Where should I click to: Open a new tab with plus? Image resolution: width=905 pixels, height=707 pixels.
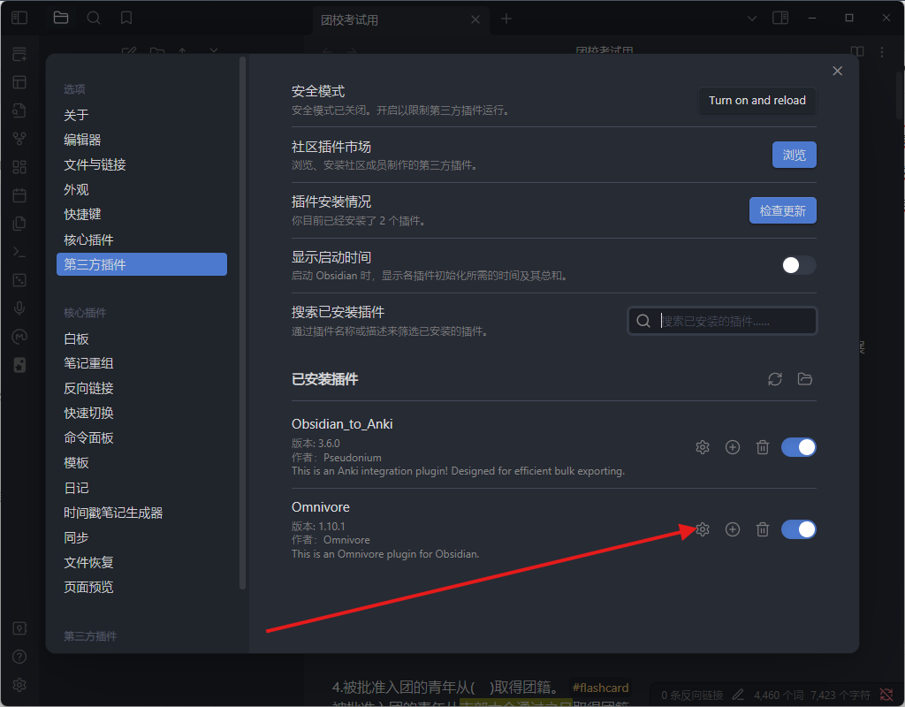pos(506,19)
